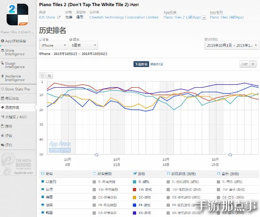The width and height of the screenshot is (260, 217).
Task: Click blue FR-游戏 color swatch
Action: [135, 205]
